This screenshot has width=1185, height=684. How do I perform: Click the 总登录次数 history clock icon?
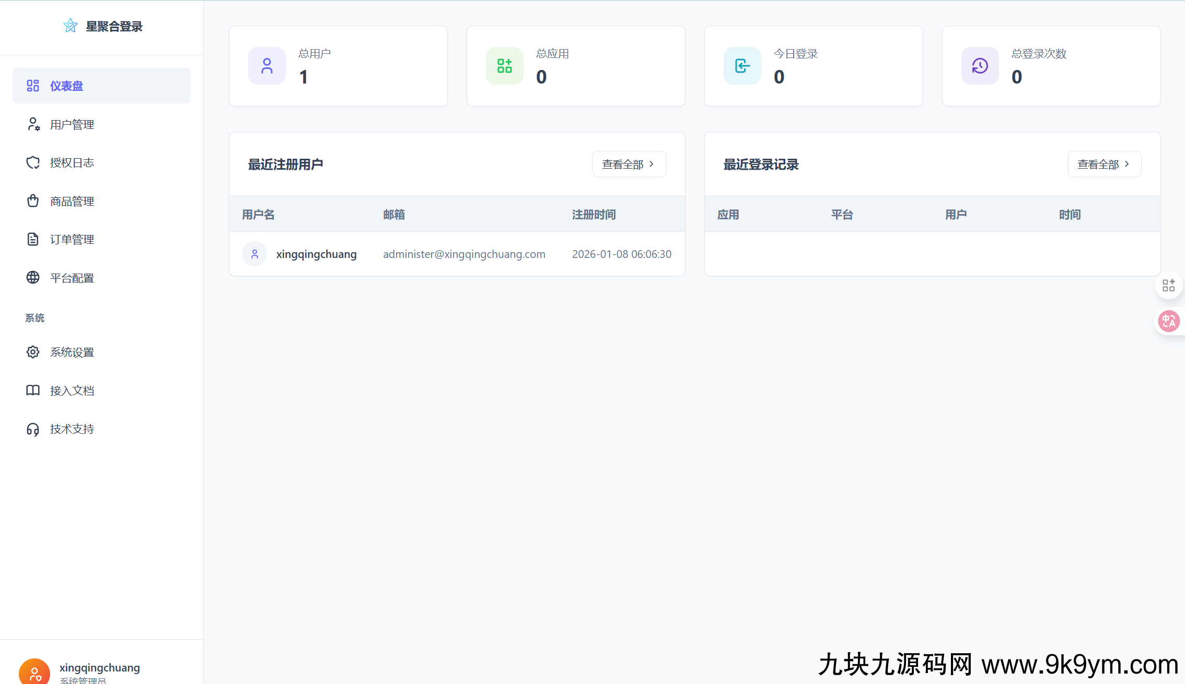tap(980, 66)
